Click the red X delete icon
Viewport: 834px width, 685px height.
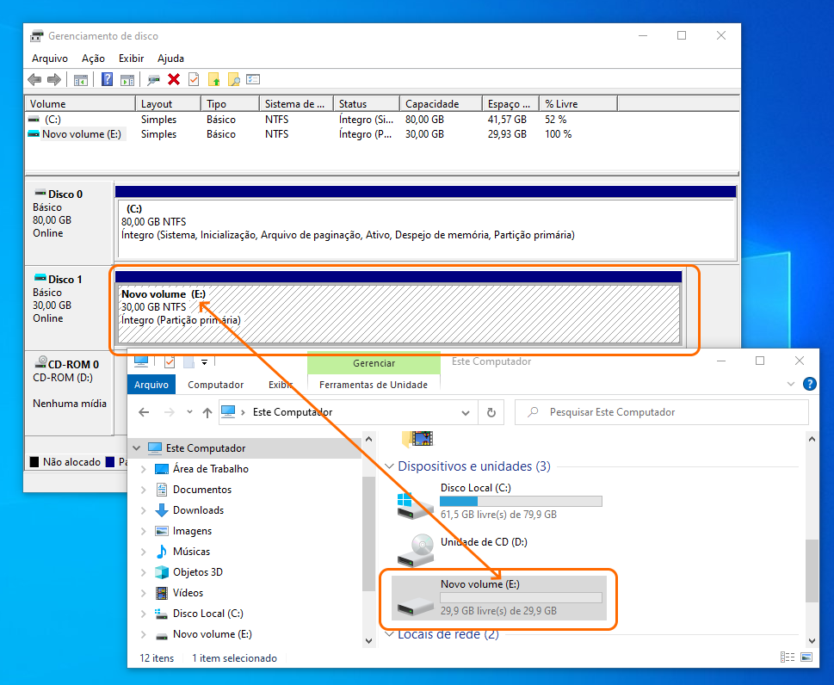click(x=173, y=80)
